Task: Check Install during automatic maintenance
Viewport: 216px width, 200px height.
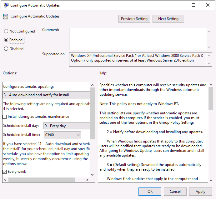Action: pos(5,117)
